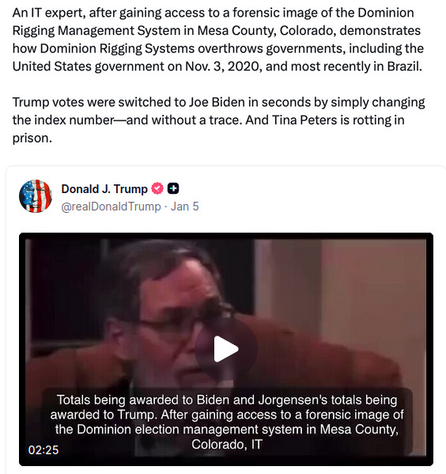Open Donald J. Trump's flag-face avatar
The image size is (446, 474).
pyautogui.click(x=36, y=196)
